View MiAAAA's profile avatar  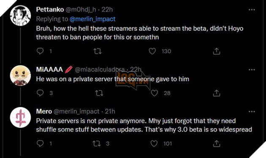tap(20, 76)
